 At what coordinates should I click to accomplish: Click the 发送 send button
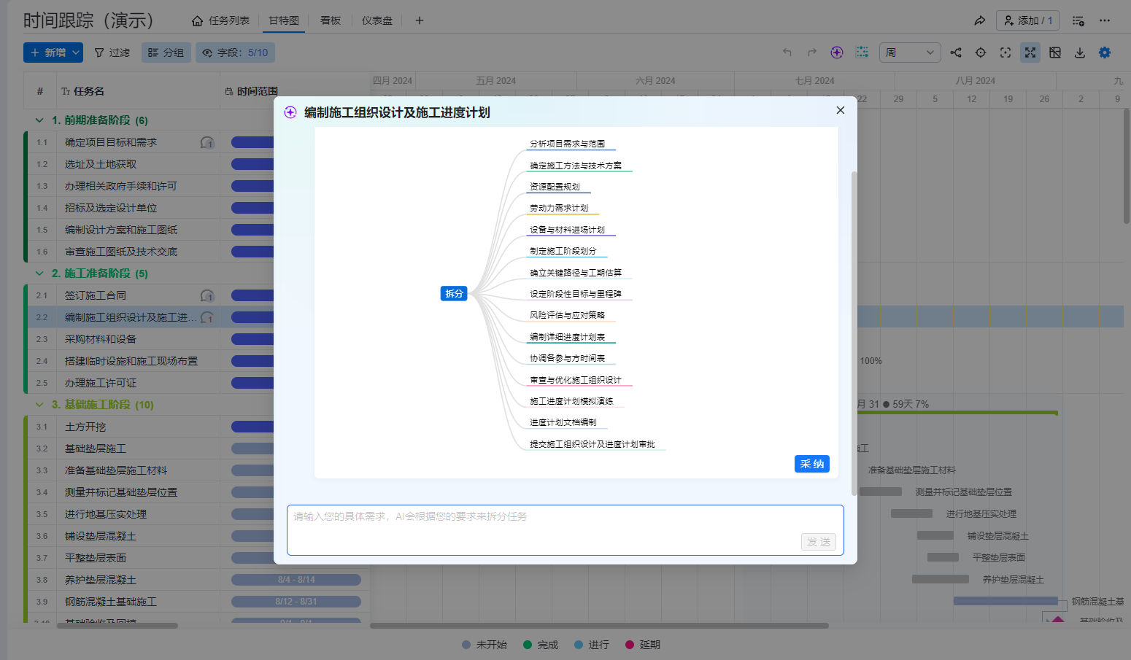click(819, 542)
